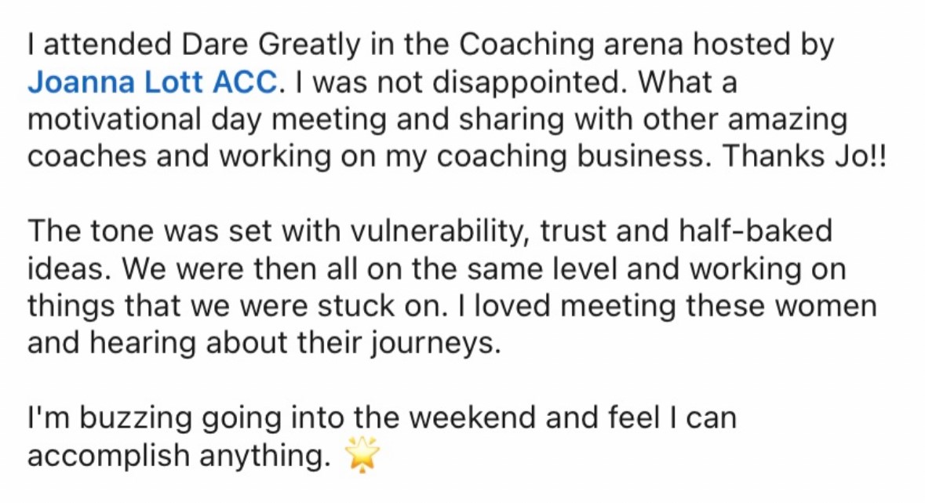
Task: Click the glowing star emoji
Action: [x=362, y=454]
